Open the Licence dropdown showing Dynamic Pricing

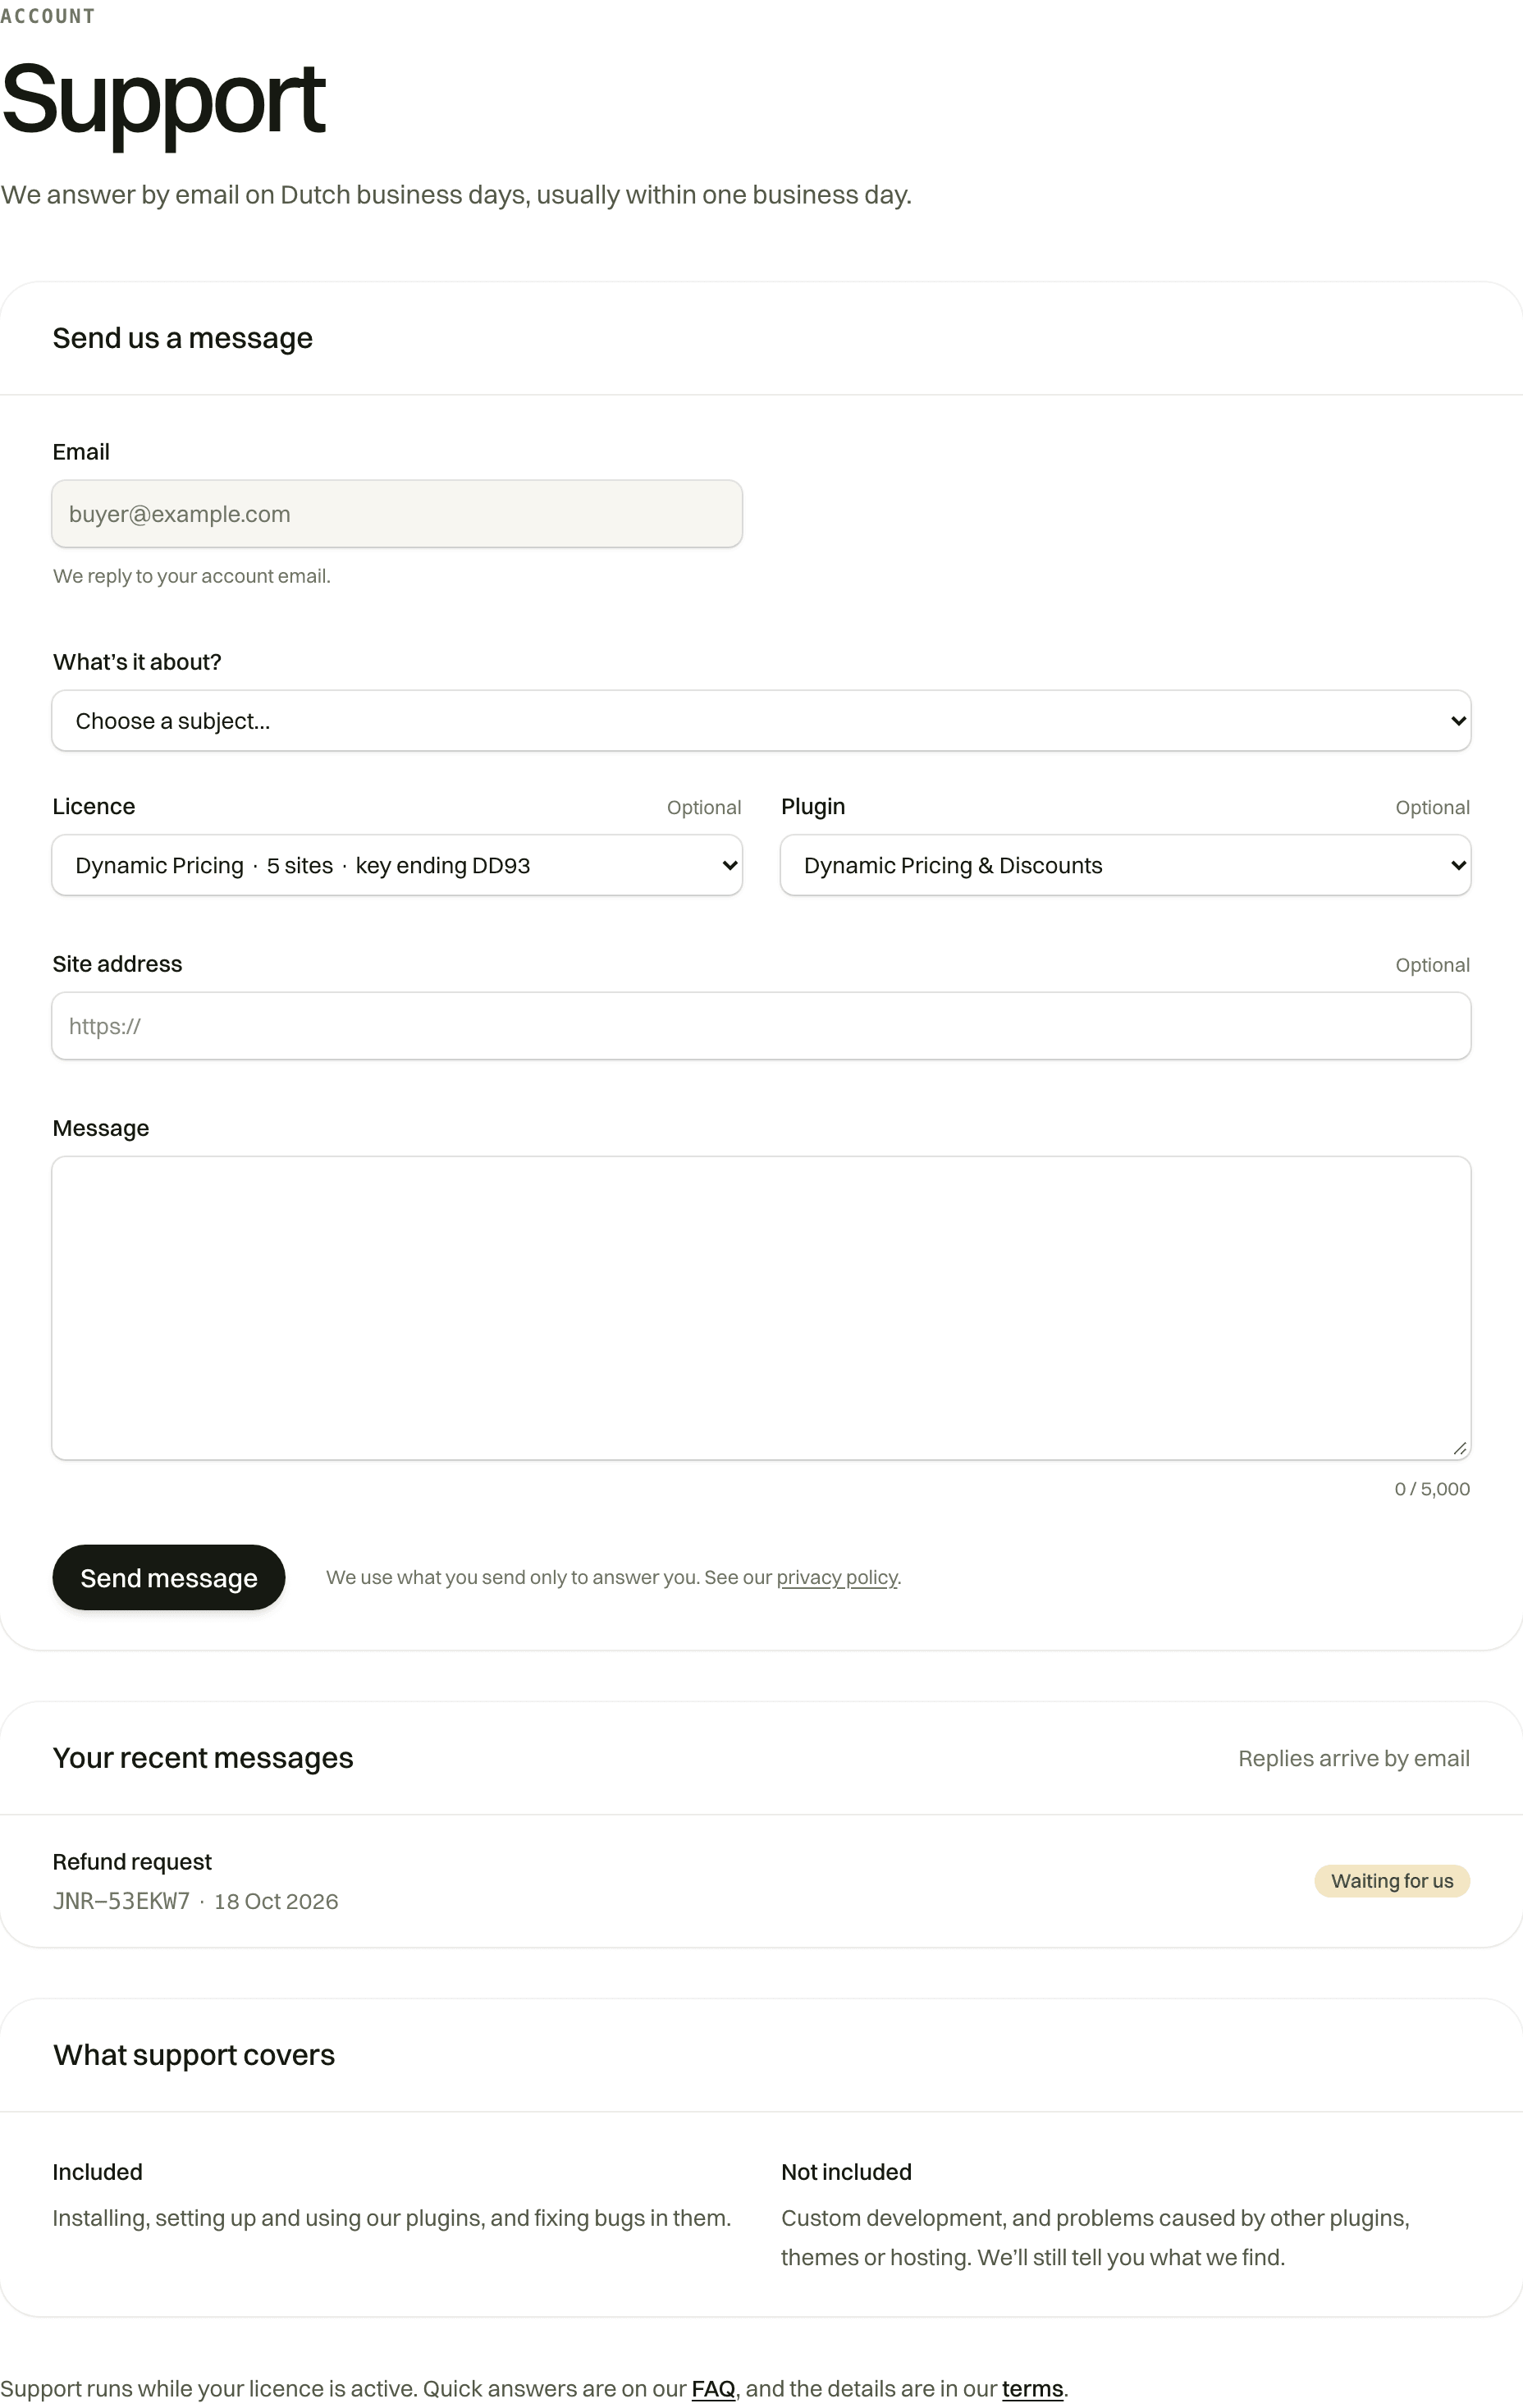click(x=397, y=865)
